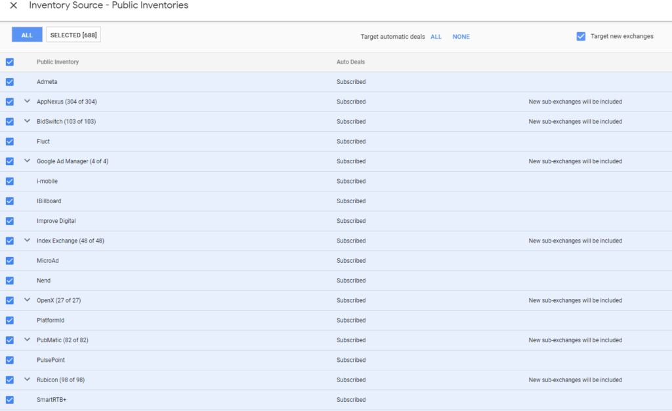Screen dimensions: 672x411
Task: Click the Auto Deals column header
Action: click(x=350, y=62)
